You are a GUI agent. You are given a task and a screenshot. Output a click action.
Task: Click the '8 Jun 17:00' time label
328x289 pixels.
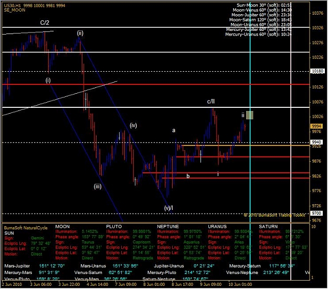click(x=183, y=284)
